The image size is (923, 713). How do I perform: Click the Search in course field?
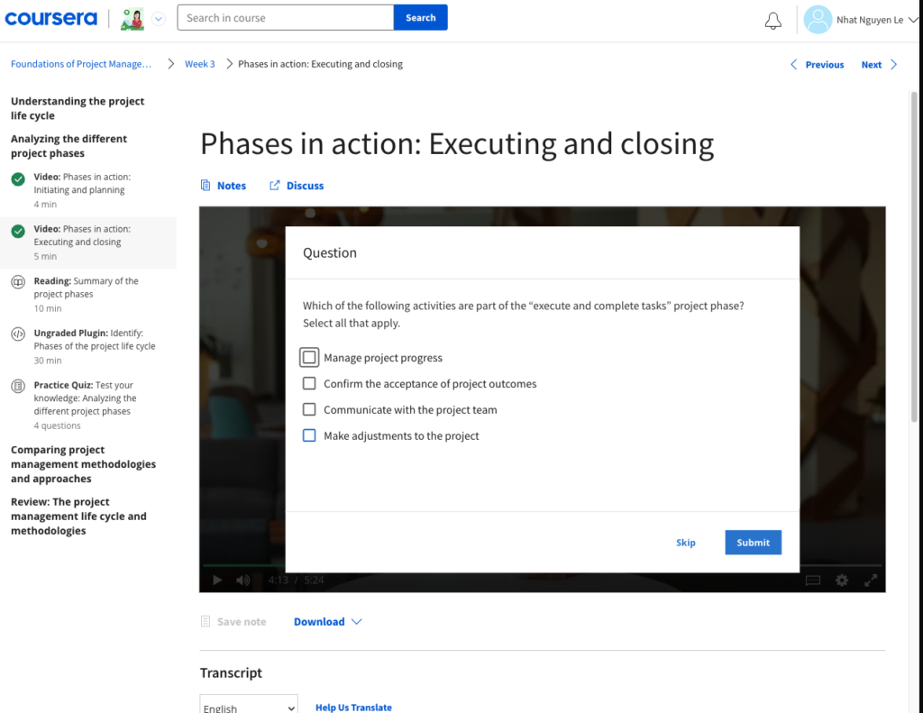tap(285, 18)
